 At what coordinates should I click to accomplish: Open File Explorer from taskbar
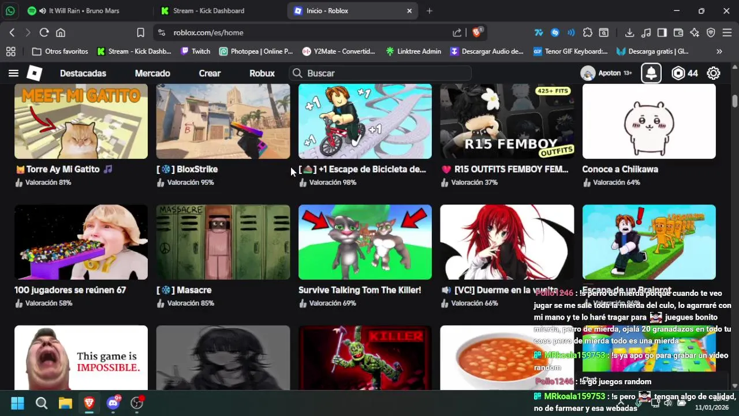point(65,403)
